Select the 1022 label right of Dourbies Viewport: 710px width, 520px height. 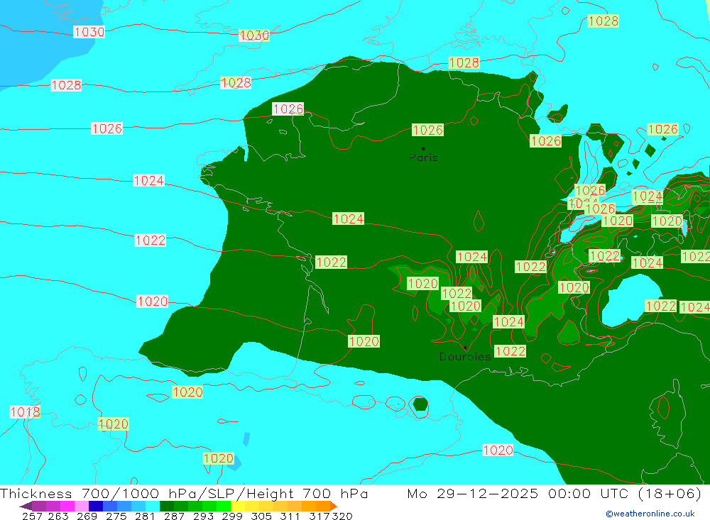(x=510, y=351)
